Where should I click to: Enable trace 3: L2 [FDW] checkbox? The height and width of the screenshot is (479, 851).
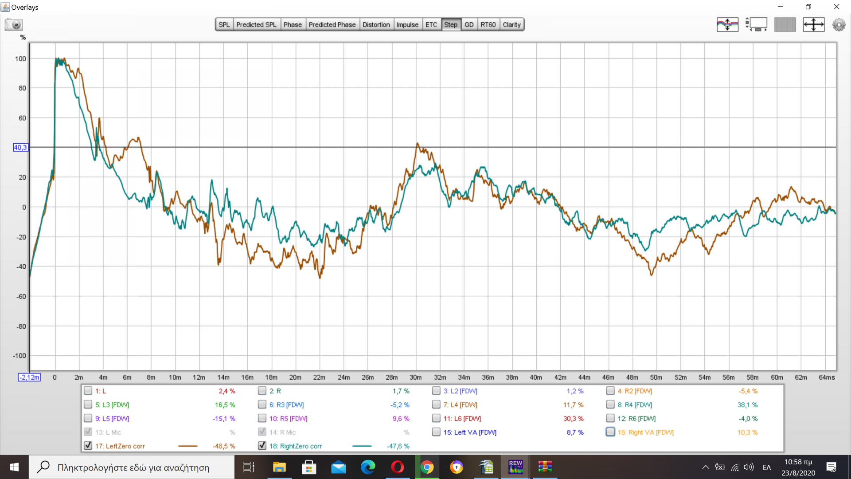click(436, 391)
